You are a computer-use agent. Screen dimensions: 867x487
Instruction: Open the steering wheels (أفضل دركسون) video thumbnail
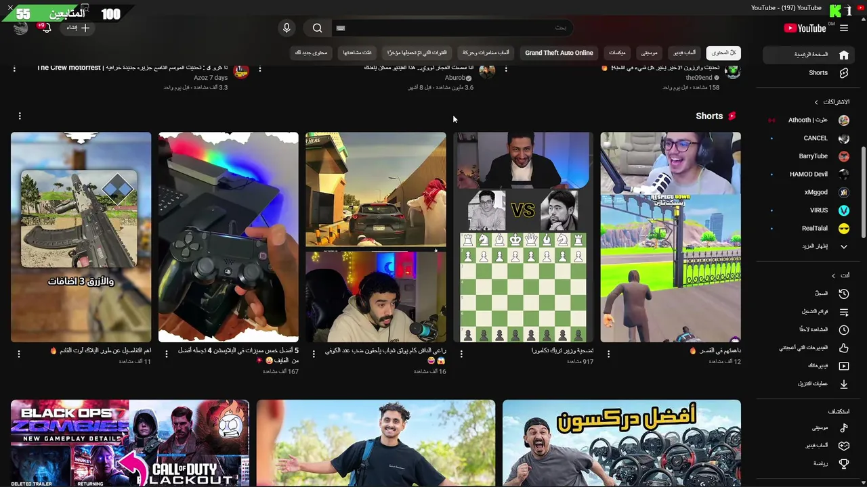click(x=622, y=443)
